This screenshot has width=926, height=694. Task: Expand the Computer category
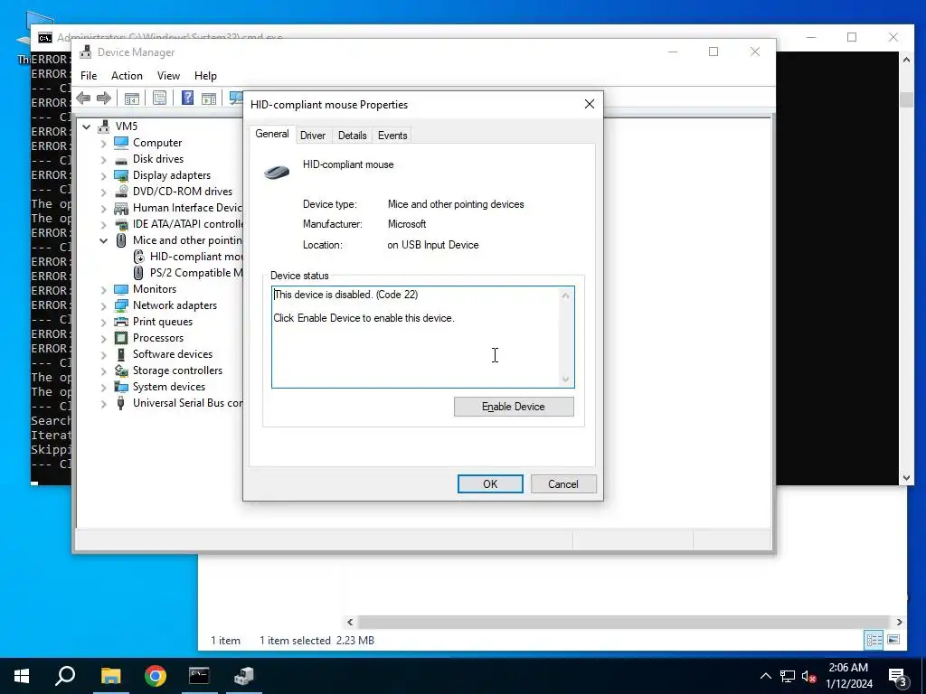(104, 144)
